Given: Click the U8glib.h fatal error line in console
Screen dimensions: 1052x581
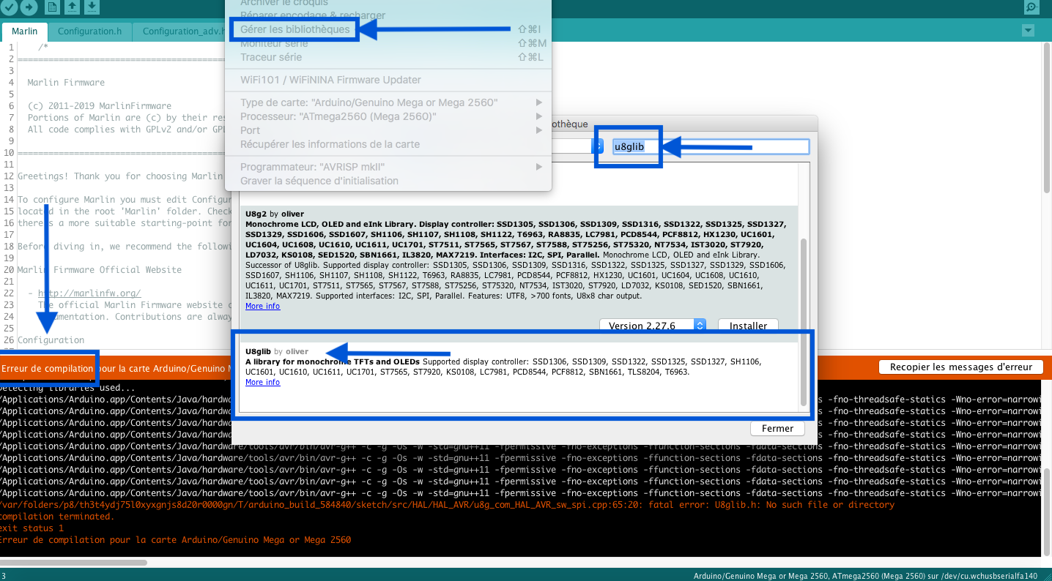Looking at the screenshot, I should point(447,505).
